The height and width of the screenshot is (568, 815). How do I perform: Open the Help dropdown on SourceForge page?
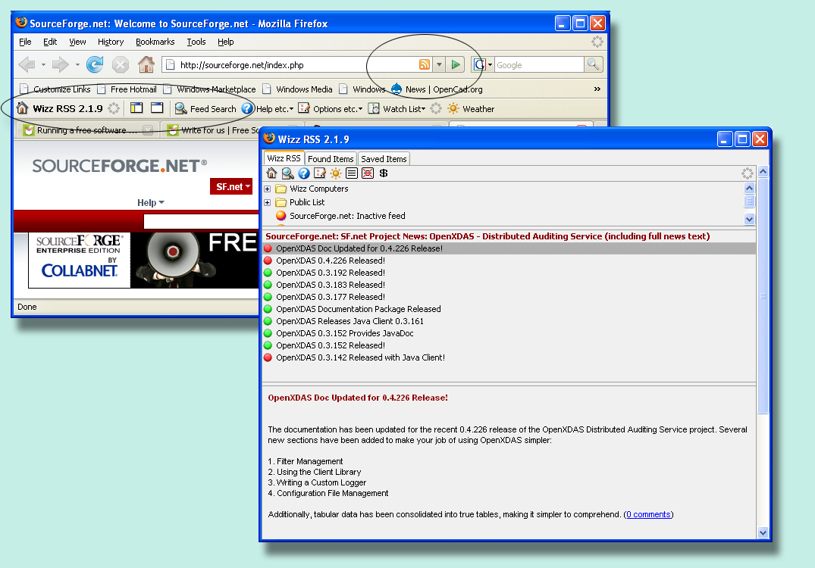tap(151, 202)
